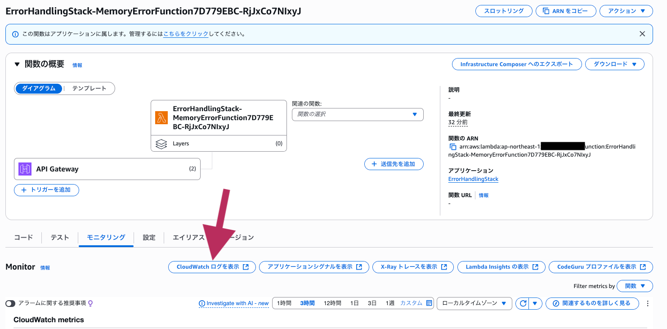Click Investigate with AI link
This screenshot has width=667, height=329.
tap(234, 303)
